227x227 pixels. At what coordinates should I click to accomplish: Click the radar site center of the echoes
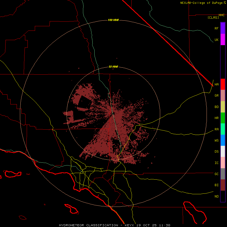point(113,113)
